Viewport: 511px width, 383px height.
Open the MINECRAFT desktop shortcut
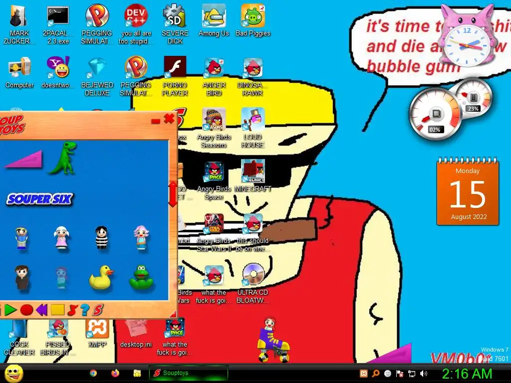click(253, 176)
